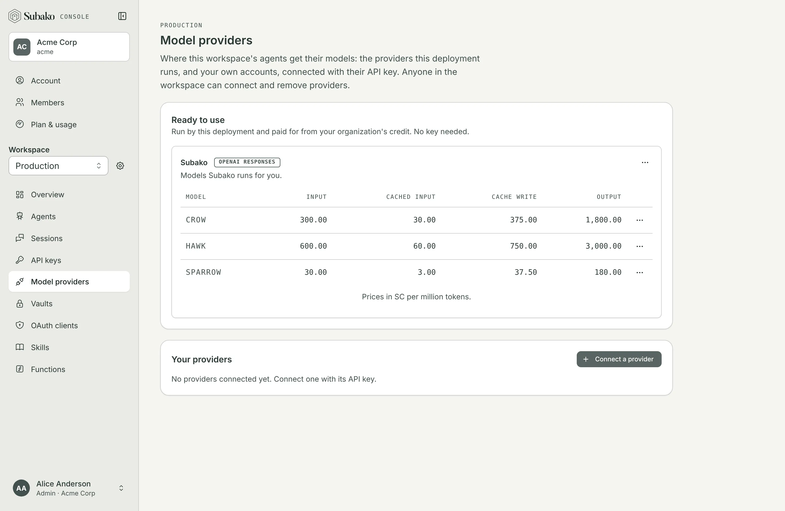The image size is (785, 511).
Task: Open the HAWK row options menu
Action: coord(639,246)
